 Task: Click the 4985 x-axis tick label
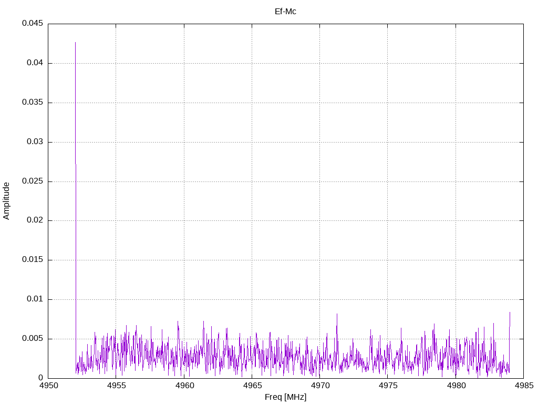point(523,386)
